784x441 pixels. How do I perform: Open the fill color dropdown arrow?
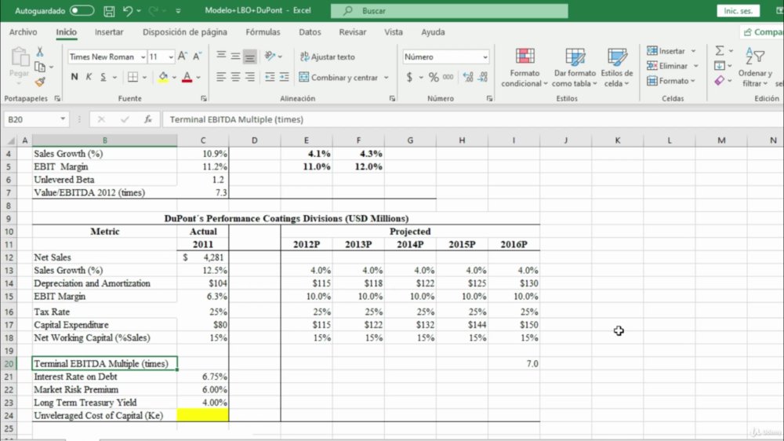pos(174,78)
